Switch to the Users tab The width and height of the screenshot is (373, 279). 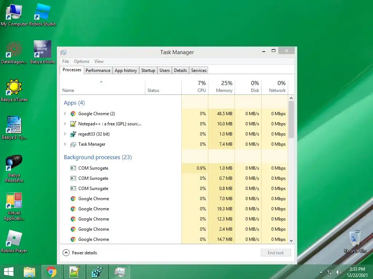pyautogui.click(x=165, y=70)
